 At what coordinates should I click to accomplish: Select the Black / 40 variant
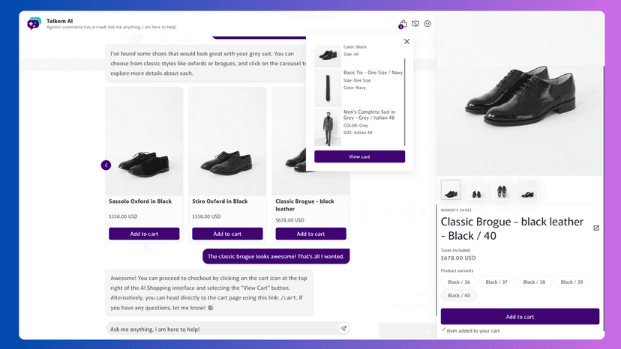458,296
